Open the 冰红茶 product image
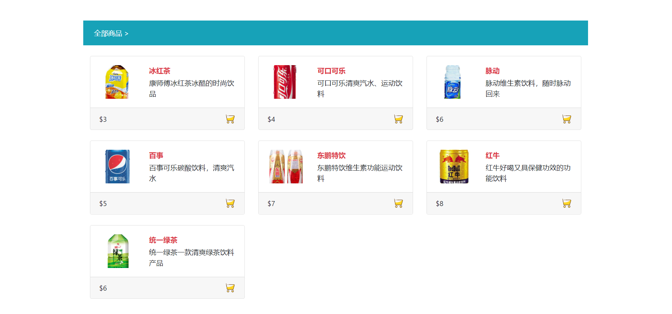The image size is (672, 314). point(117,82)
